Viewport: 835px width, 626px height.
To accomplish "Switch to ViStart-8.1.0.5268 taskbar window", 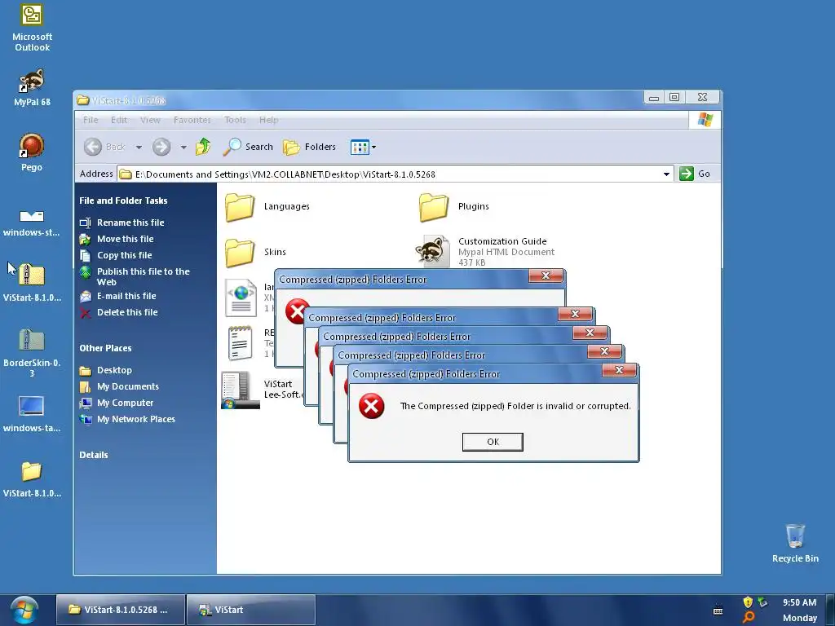I will pyautogui.click(x=121, y=610).
